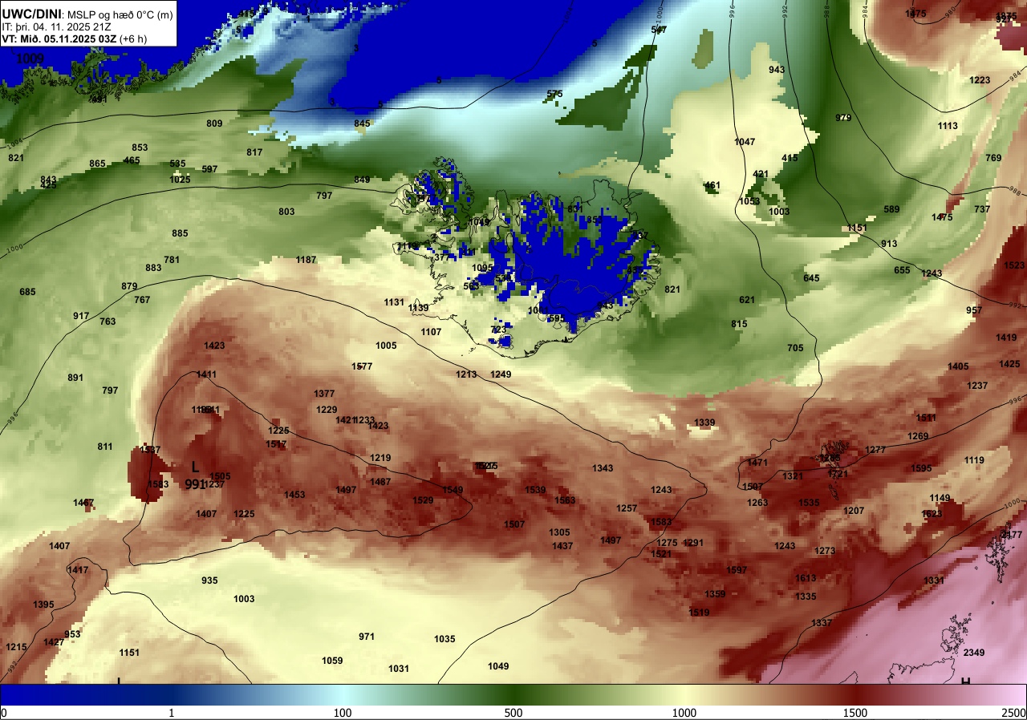Click the height value 1035
The height and width of the screenshot is (720, 1027).
444,639
